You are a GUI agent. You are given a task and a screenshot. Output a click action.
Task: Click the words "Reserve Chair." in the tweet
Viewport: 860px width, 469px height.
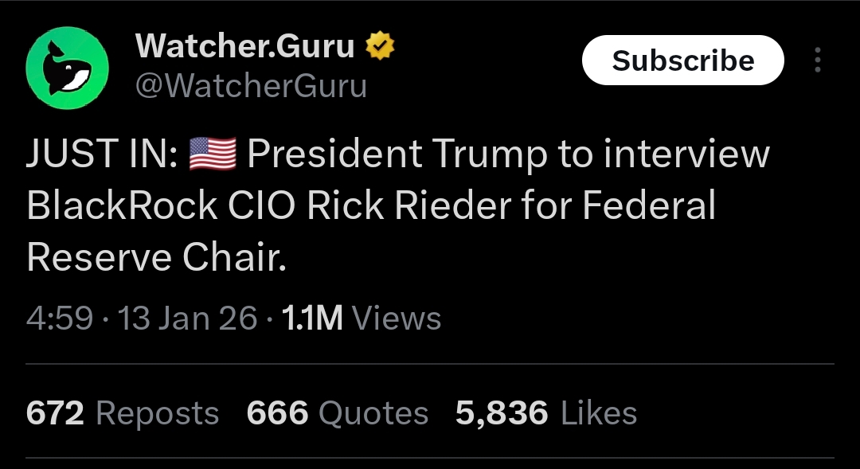[x=156, y=256]
